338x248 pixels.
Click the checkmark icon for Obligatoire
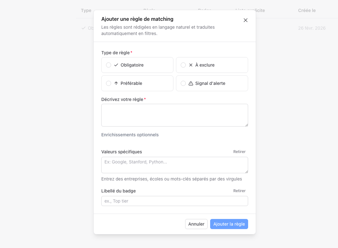[x=116, y=65]
